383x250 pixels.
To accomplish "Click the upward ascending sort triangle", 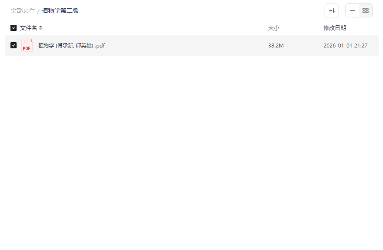I will tap(41, 27).
